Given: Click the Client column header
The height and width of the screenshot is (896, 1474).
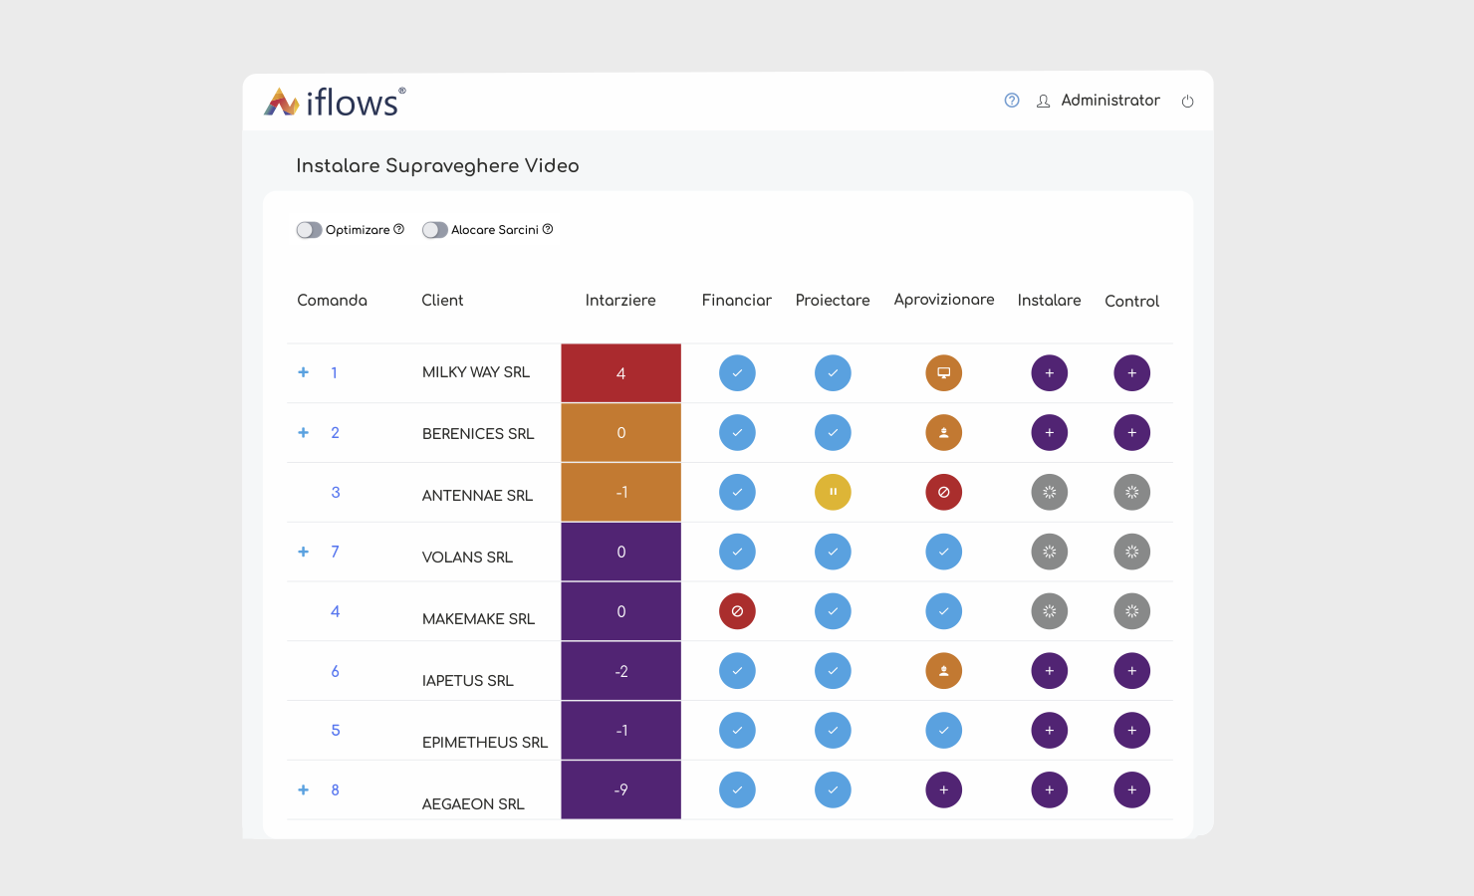Looking at the screenshot, I should (x=442, y=300).
